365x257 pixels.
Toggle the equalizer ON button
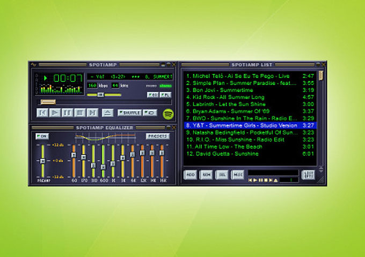[42, 137]
